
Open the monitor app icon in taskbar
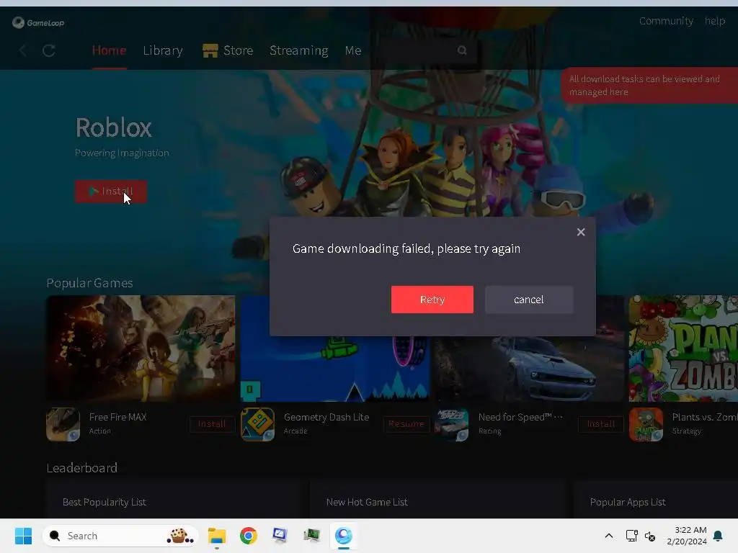[280, 535]
